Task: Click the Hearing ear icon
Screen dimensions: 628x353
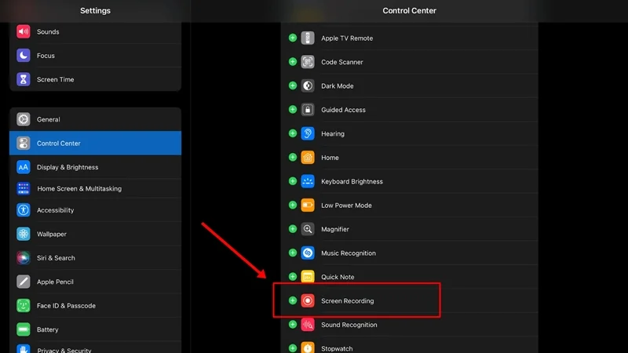Action: 308,133
